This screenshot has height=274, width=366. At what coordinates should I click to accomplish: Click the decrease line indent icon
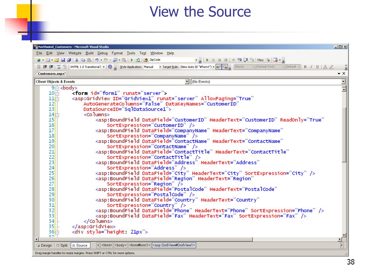(x=45, y=67)
